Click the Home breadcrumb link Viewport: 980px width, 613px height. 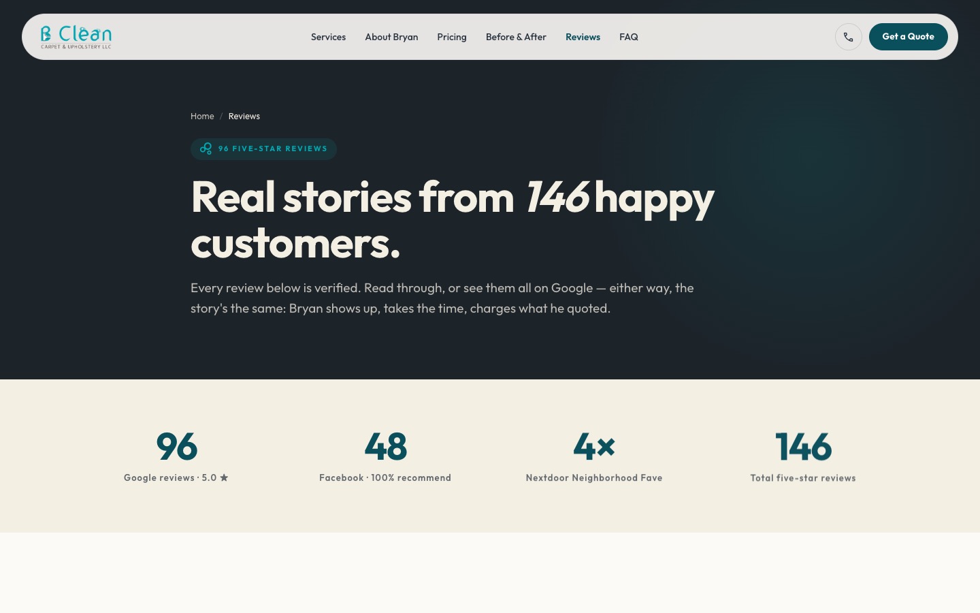coord(202,116)
